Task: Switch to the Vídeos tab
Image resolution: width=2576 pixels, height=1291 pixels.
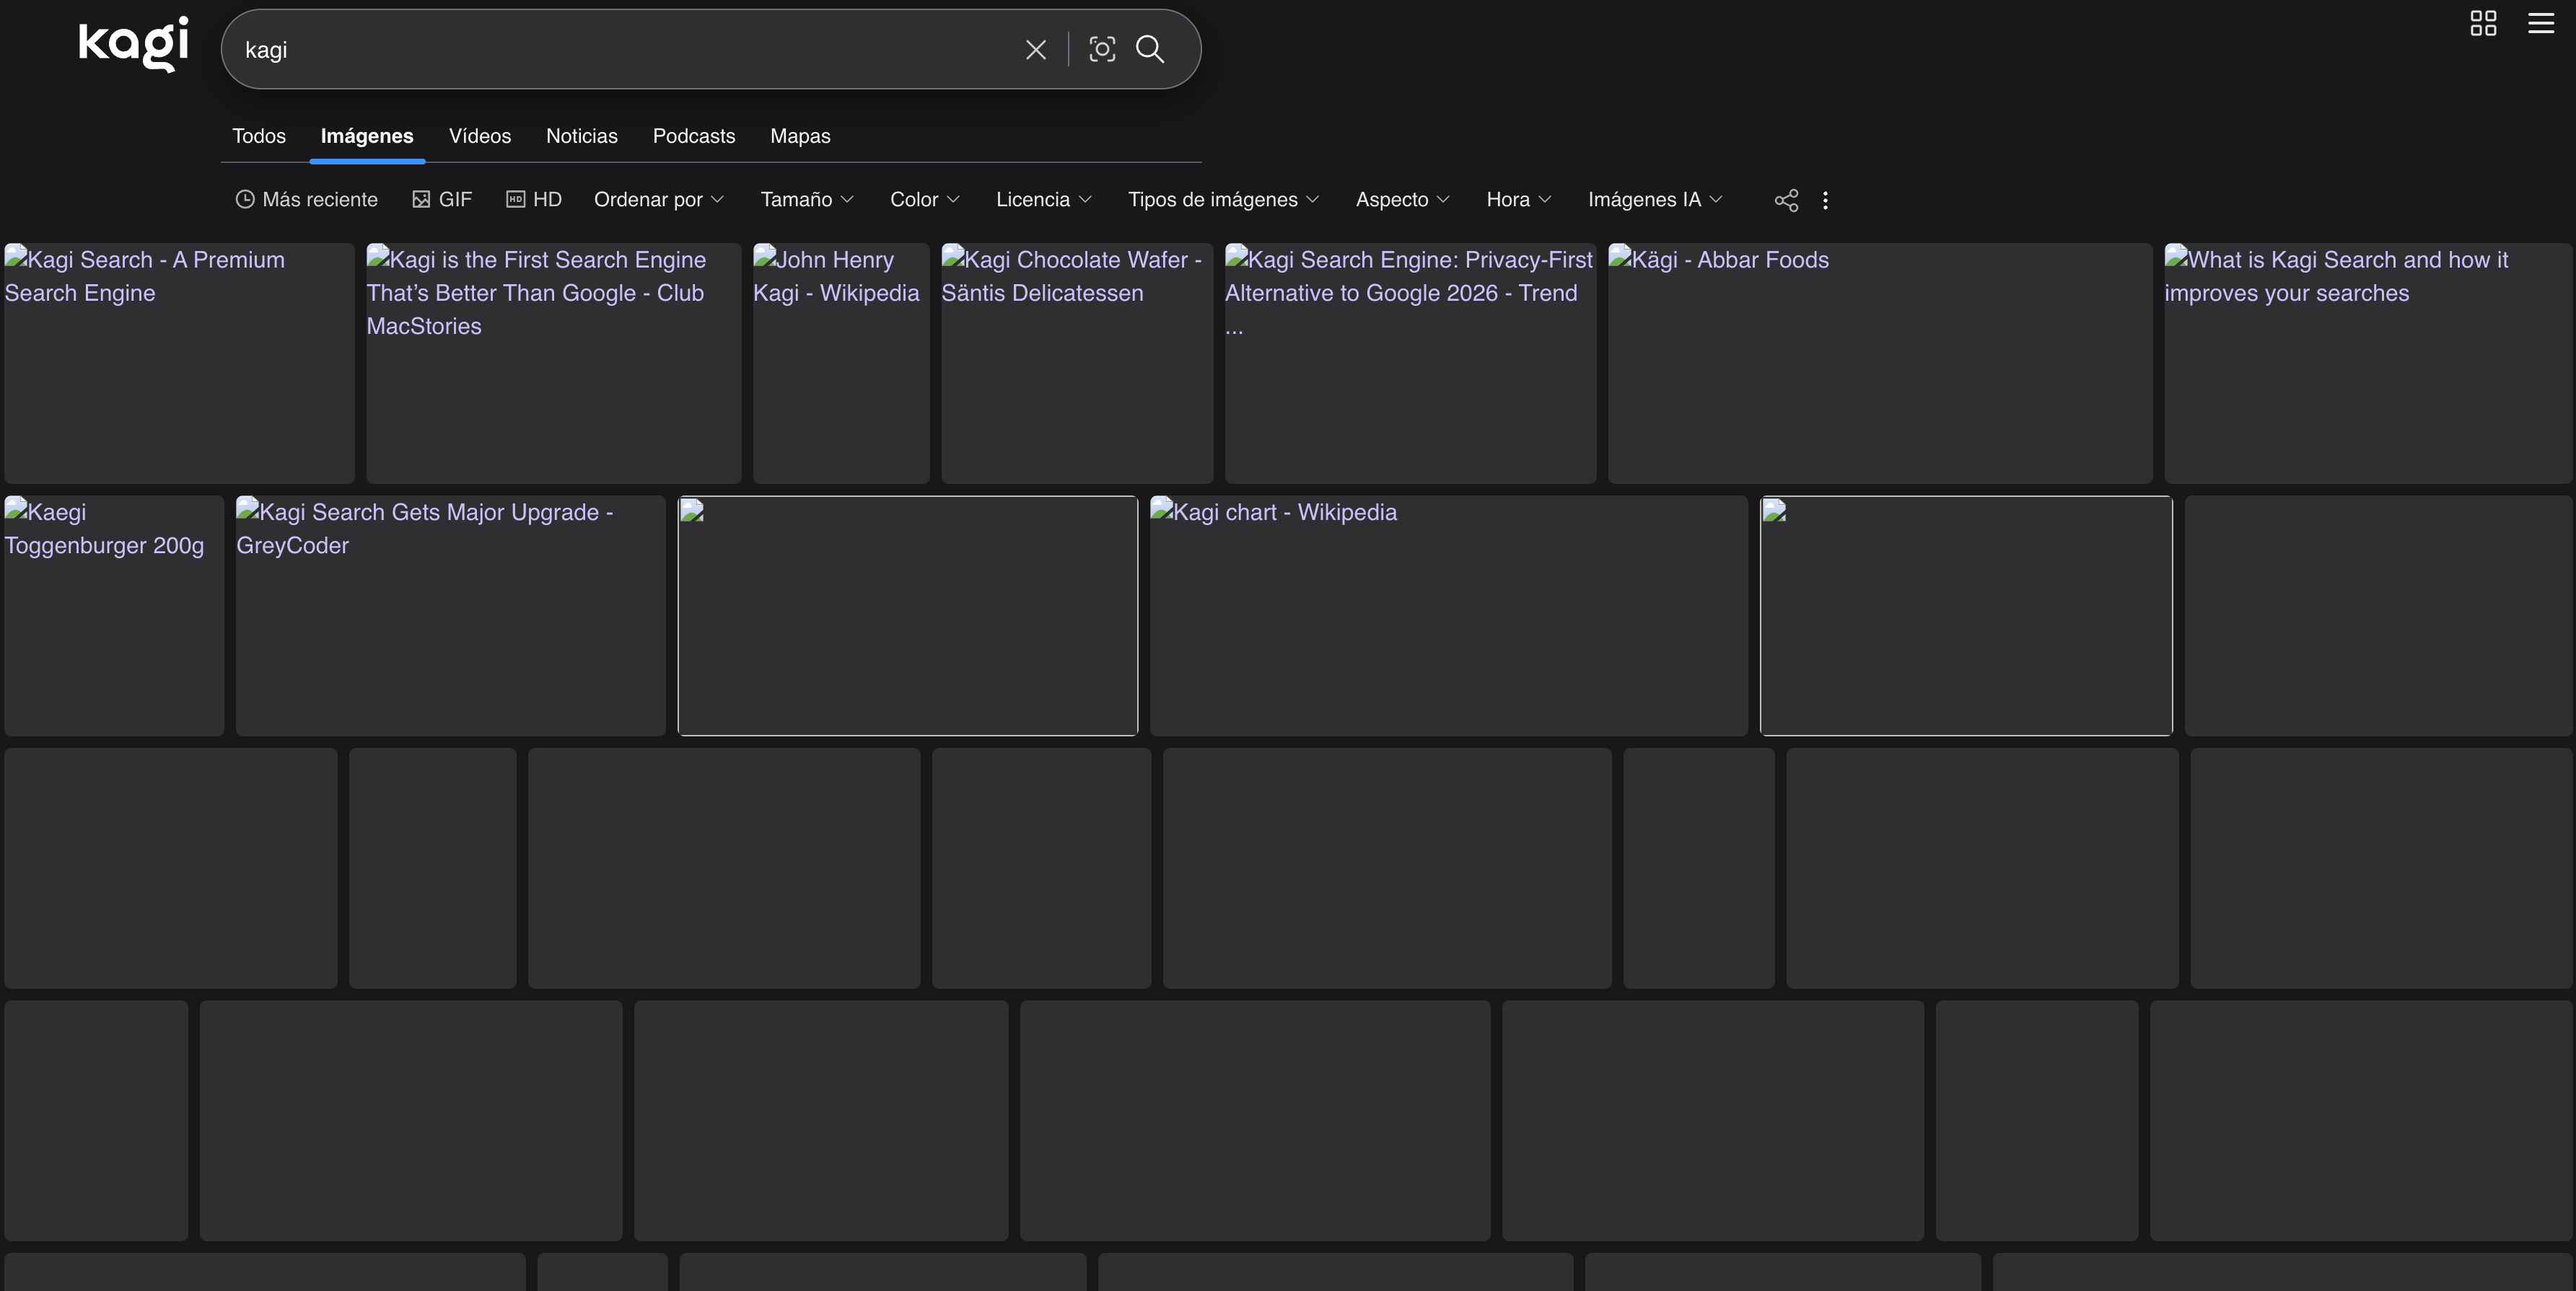Action: pos(480,136)
